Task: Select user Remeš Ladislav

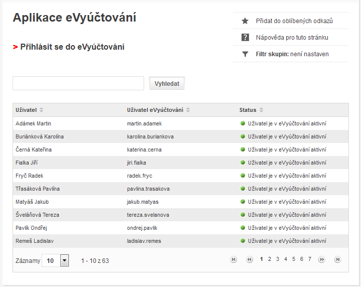Action: [x=35, y=241]
